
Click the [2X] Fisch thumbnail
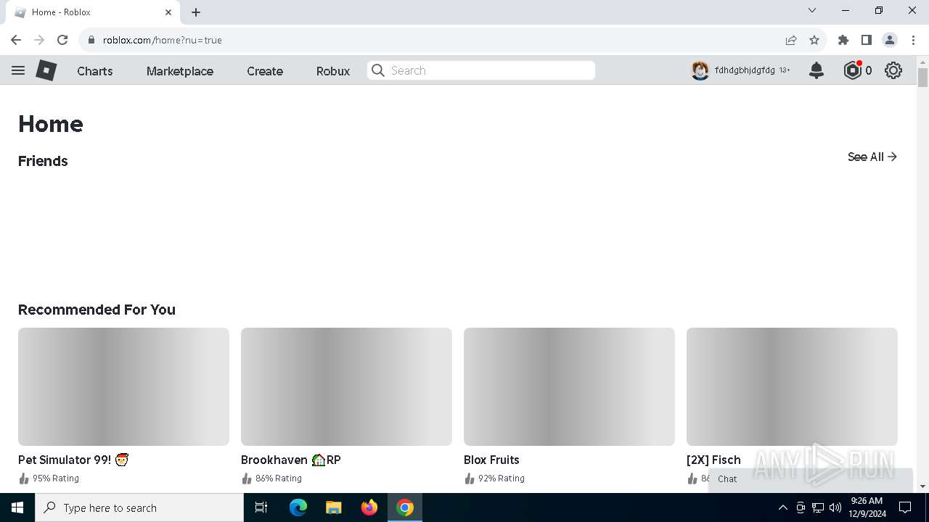pyautogui.click(x=792, y=386)
